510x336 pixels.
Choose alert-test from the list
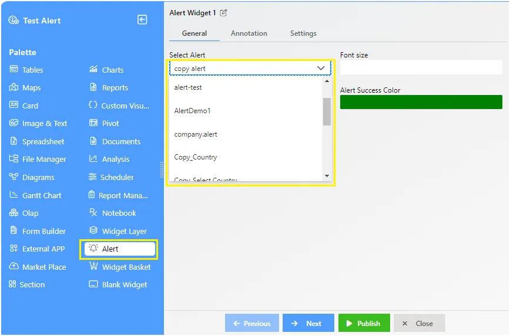click(x=246, y=87)
